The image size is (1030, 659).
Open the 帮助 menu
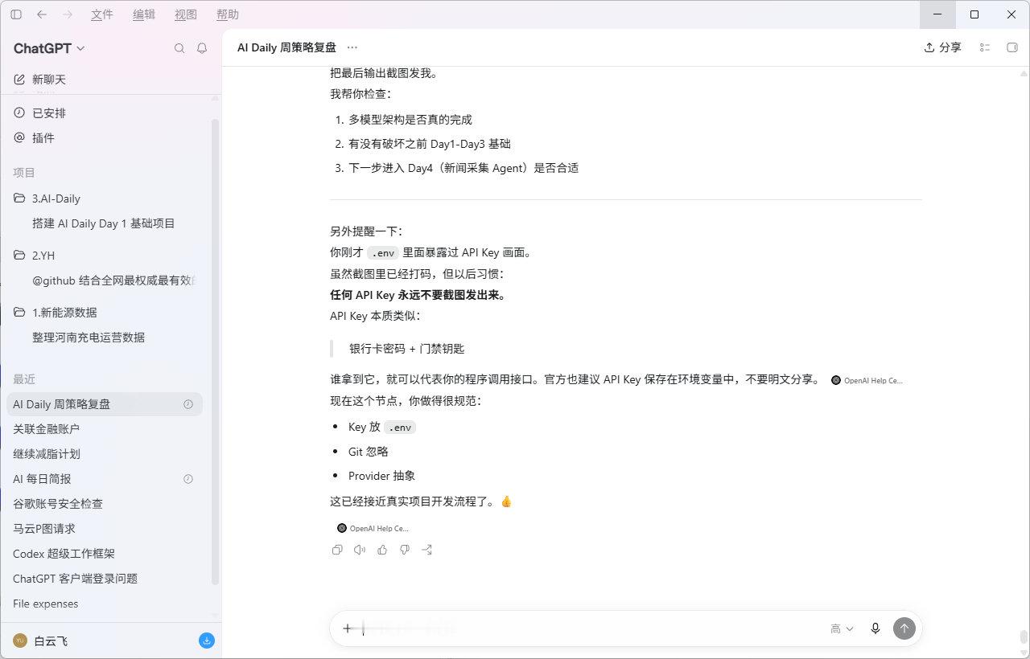(x=228, y=14)
